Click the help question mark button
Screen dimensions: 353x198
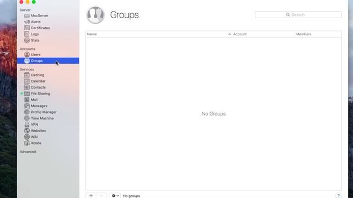pyautogui.click(x=338, y=196)
